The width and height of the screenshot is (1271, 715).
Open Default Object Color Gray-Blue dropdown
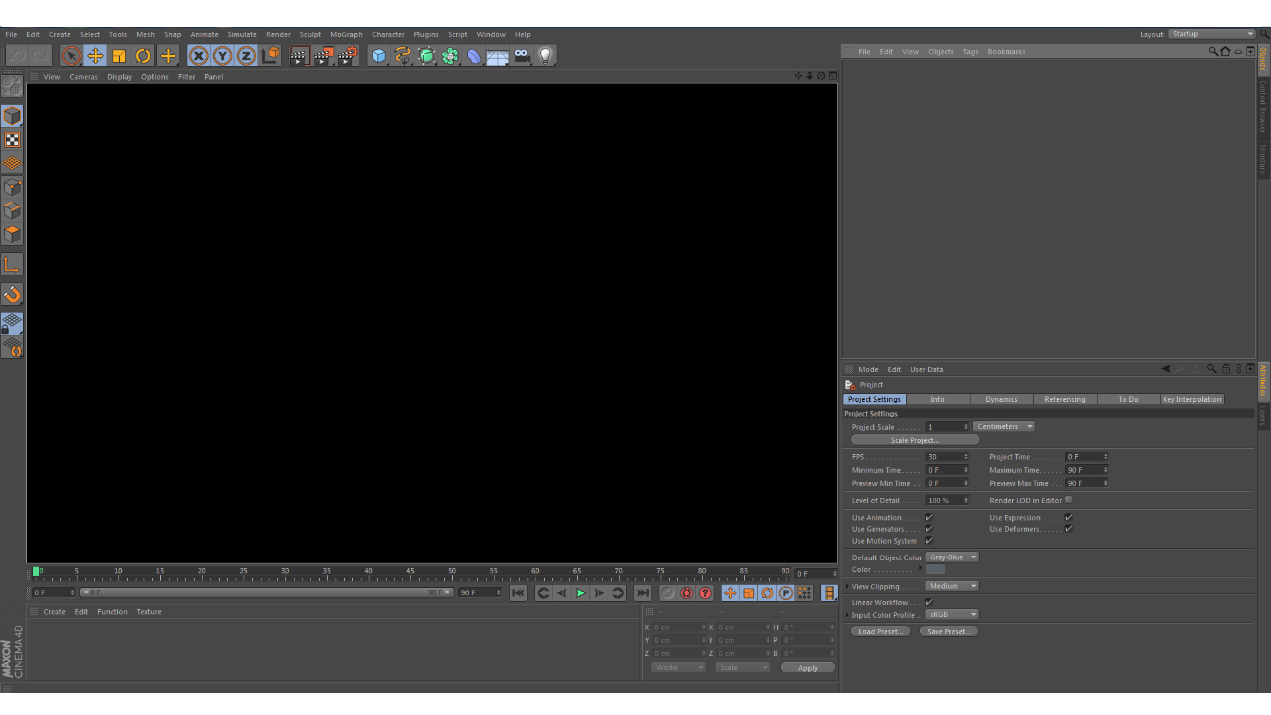951,557
